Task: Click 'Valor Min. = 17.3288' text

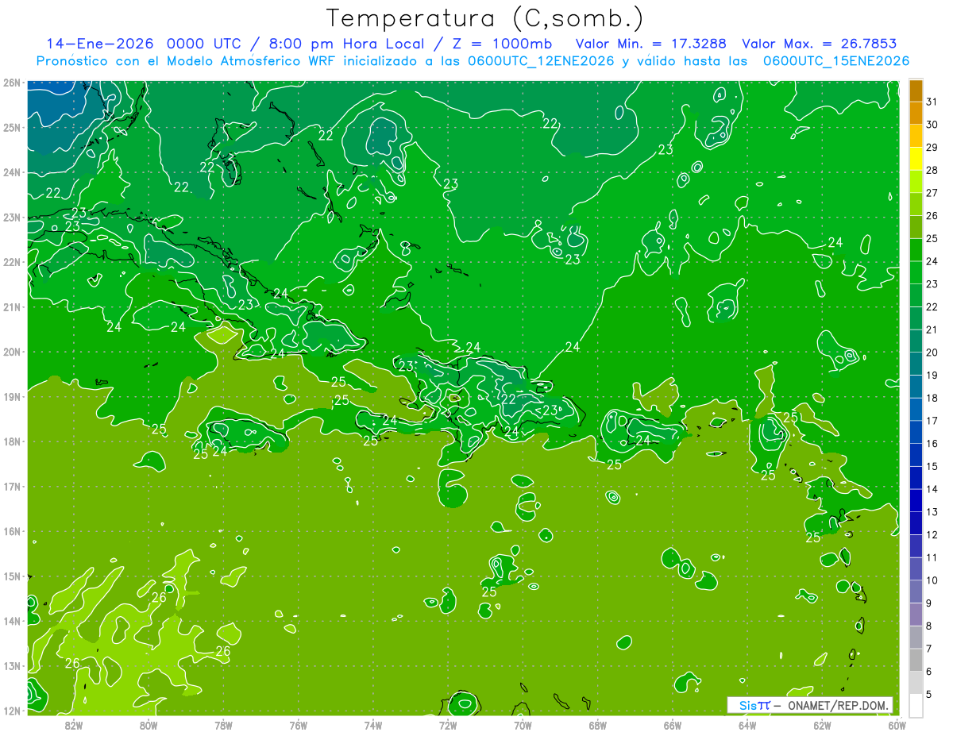Action: pos(651,44)
